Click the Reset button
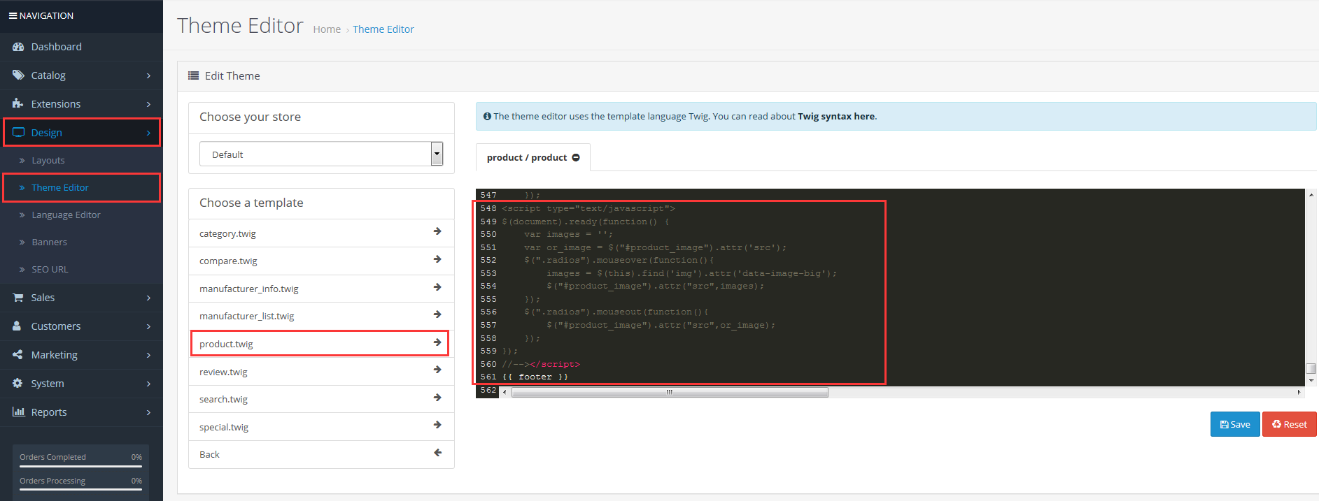Screen dimensions: 1319x501 click(x=1290, y=424)
